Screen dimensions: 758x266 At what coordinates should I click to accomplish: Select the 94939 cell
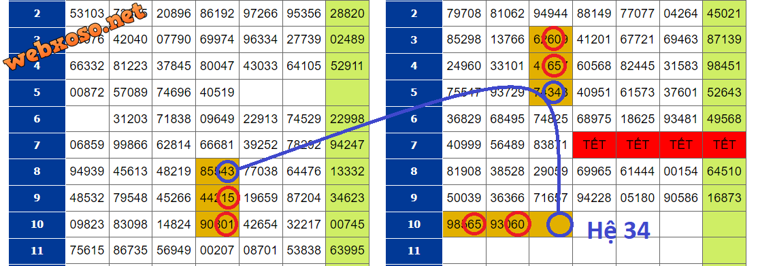tap(87, 171)
